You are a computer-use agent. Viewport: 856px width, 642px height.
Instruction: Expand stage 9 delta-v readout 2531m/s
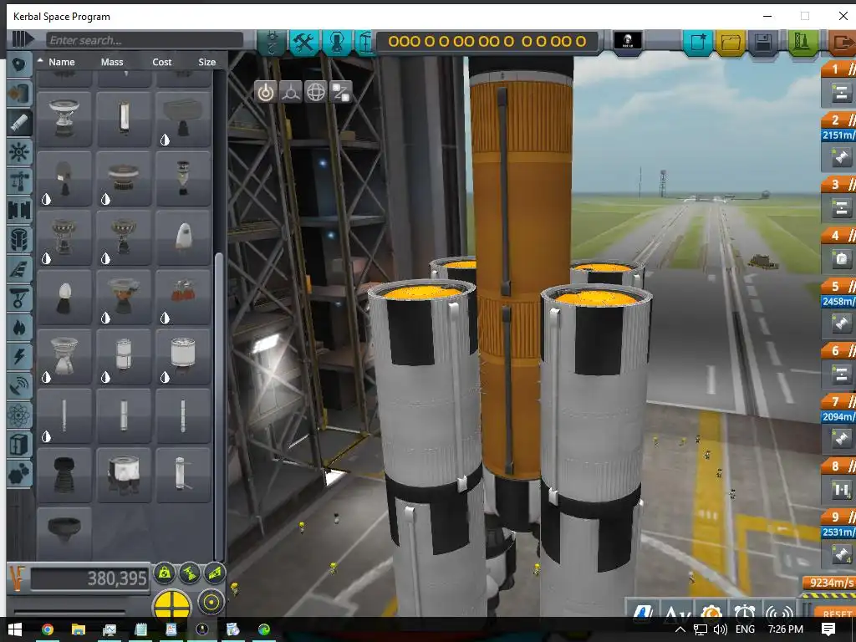click(838, 532)
